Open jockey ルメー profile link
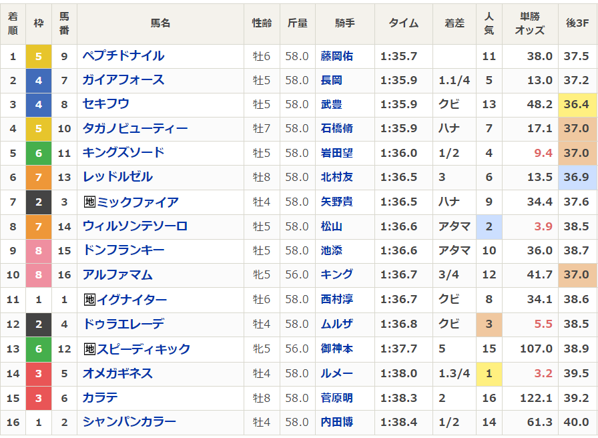This screenshot has height=438, width=598. [x=336, y=373]
